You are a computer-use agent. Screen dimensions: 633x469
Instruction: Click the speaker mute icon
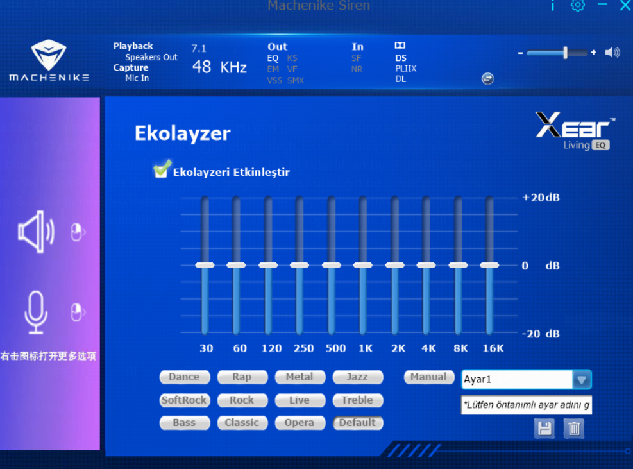click(612, 53)
